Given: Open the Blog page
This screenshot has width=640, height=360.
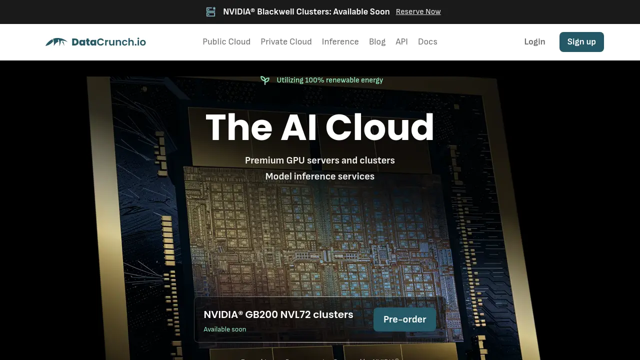Looking at the screenshot, I should point(377,41).
